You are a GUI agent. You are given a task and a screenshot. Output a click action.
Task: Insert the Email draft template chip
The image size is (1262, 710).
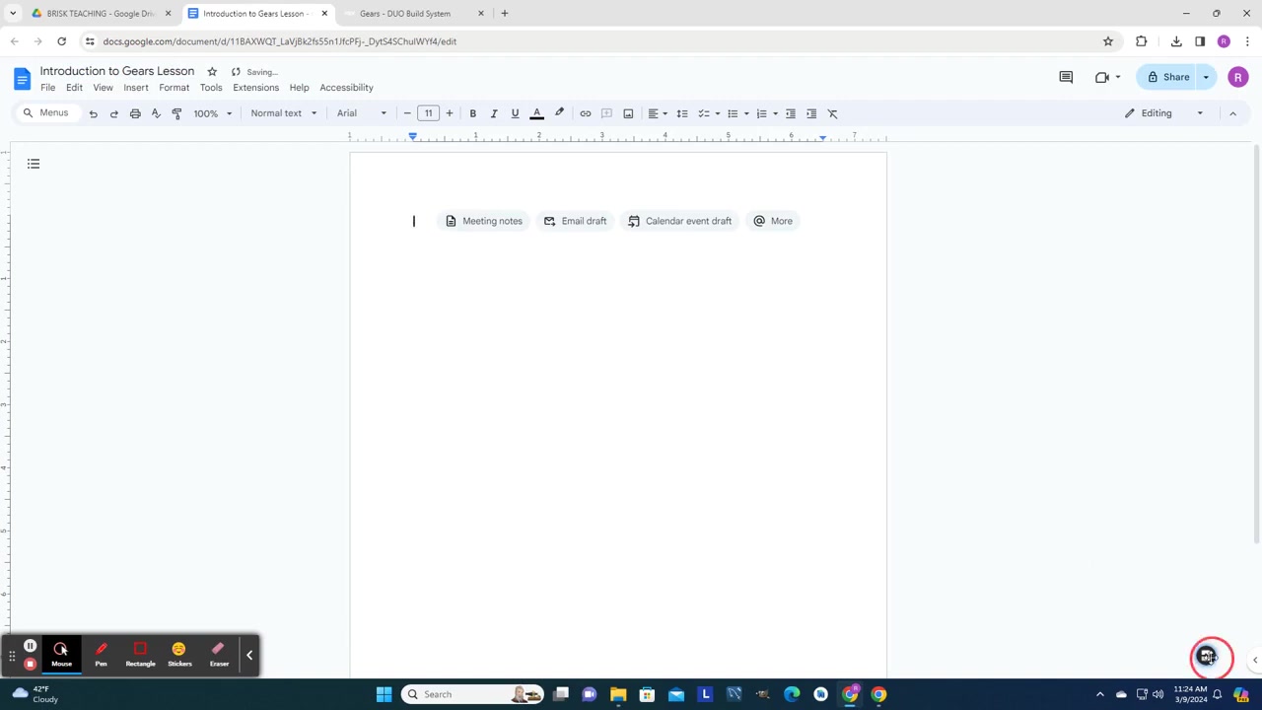click(575, 221)
